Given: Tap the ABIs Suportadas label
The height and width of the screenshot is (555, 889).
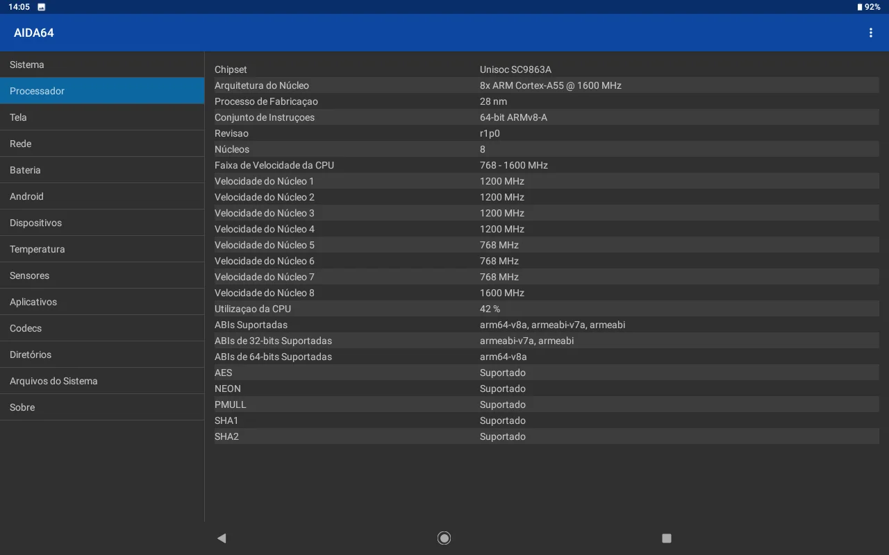Looking at the screenshot, I should pyautogui.click(x=251, y=325).
